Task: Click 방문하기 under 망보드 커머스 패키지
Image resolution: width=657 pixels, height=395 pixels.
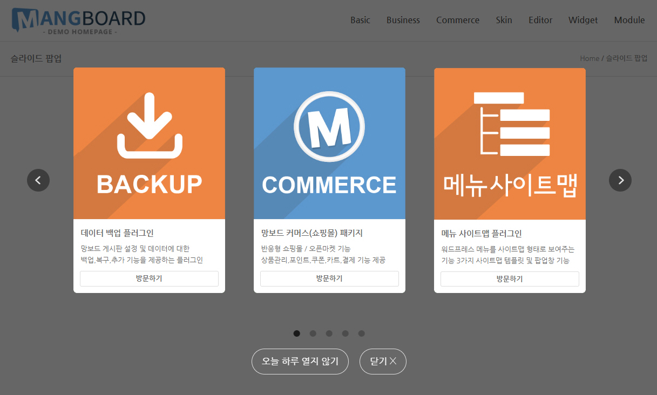Action: 329,278
